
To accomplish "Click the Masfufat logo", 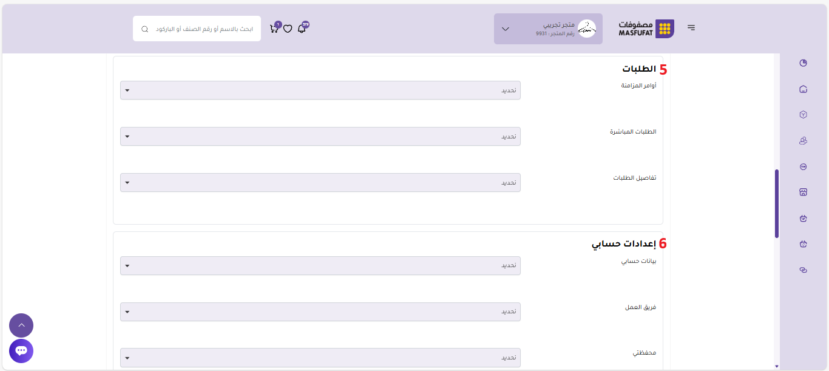I will [x=646, y=29].
